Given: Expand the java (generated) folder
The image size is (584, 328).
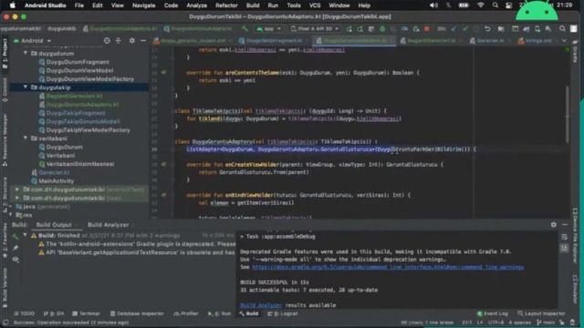Looking at the screenshot, I should click(10, 207).
